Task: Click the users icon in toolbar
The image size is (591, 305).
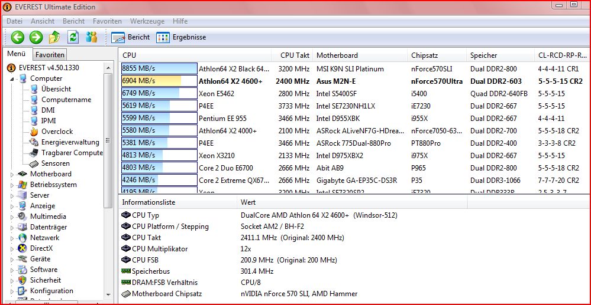Action: (x=92, y=37)
